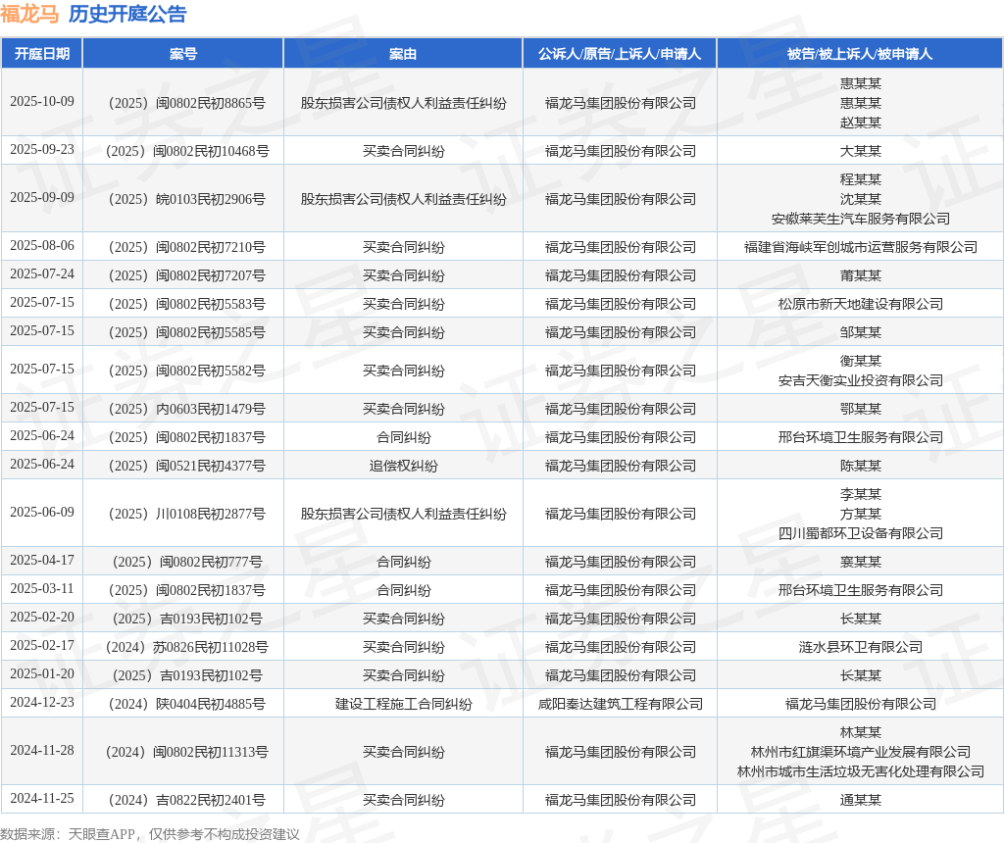This screenshot has height=843, width=1004.
Task: Click the 案由 column header
Action: pos(403,54)
